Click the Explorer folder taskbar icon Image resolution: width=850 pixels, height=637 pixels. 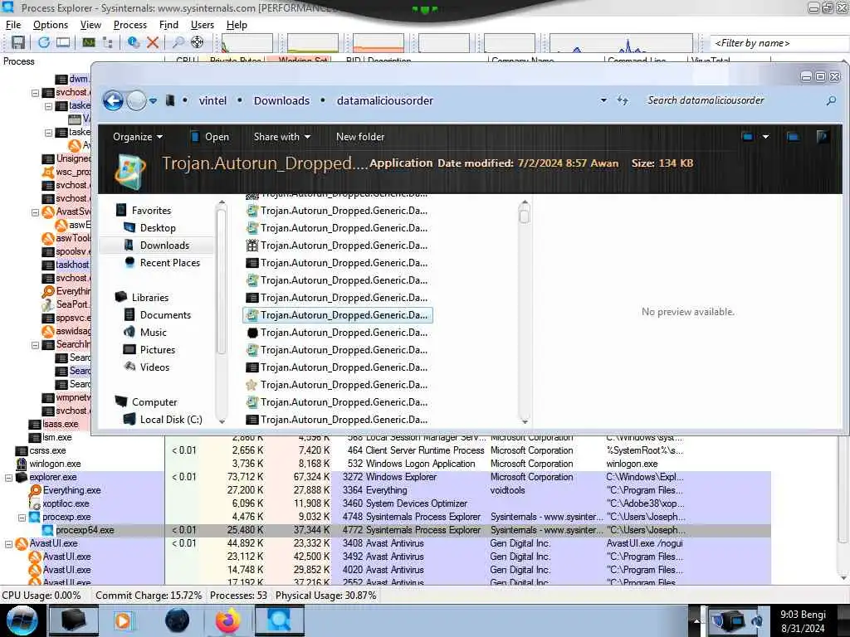pos(74,620)
